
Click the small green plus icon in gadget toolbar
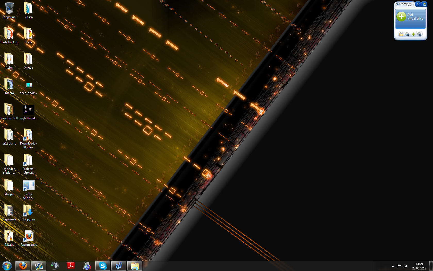click(x=413, y=34)
